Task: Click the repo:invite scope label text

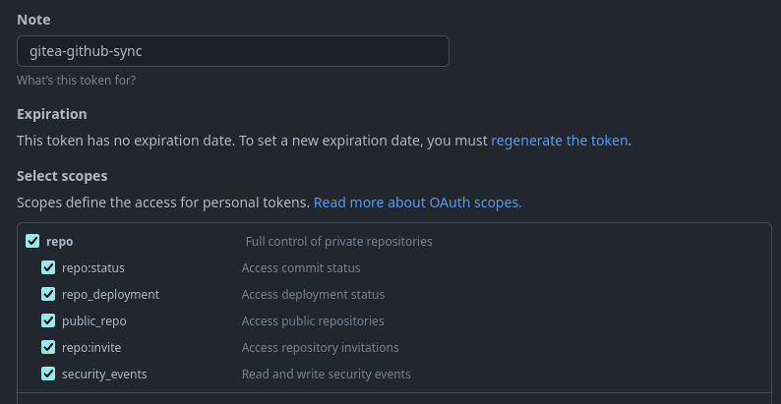Action: pos(91,347)
